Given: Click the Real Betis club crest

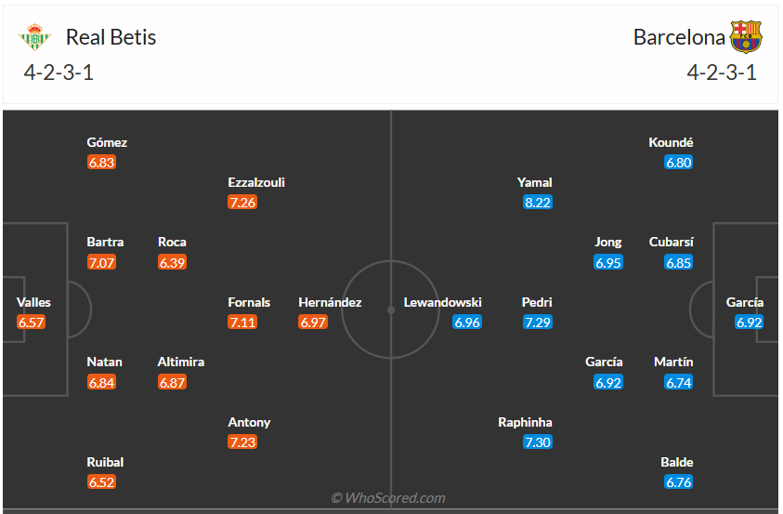Looking at the screenshot, I should (x=35, y=37).
